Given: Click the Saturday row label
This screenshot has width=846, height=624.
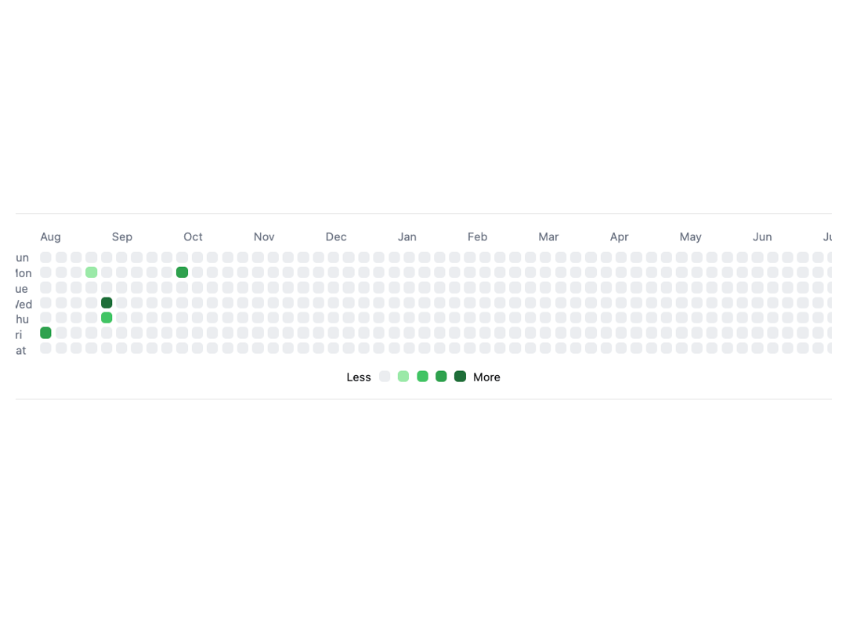Looking at the screenshot, I should tap(21, 351).
